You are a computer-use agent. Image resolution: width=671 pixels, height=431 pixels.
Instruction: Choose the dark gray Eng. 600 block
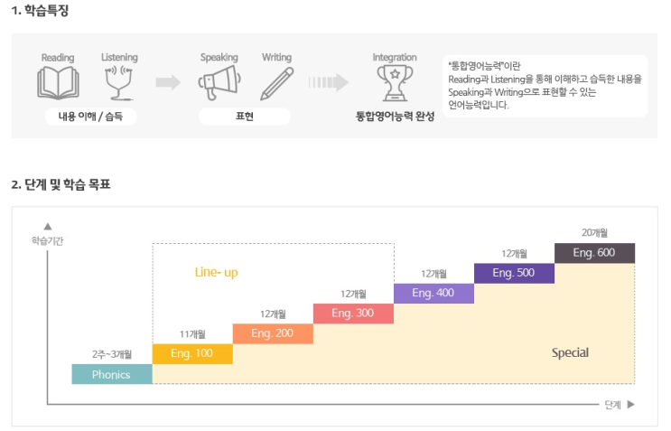pyautogui.click(x=594, y=253)
